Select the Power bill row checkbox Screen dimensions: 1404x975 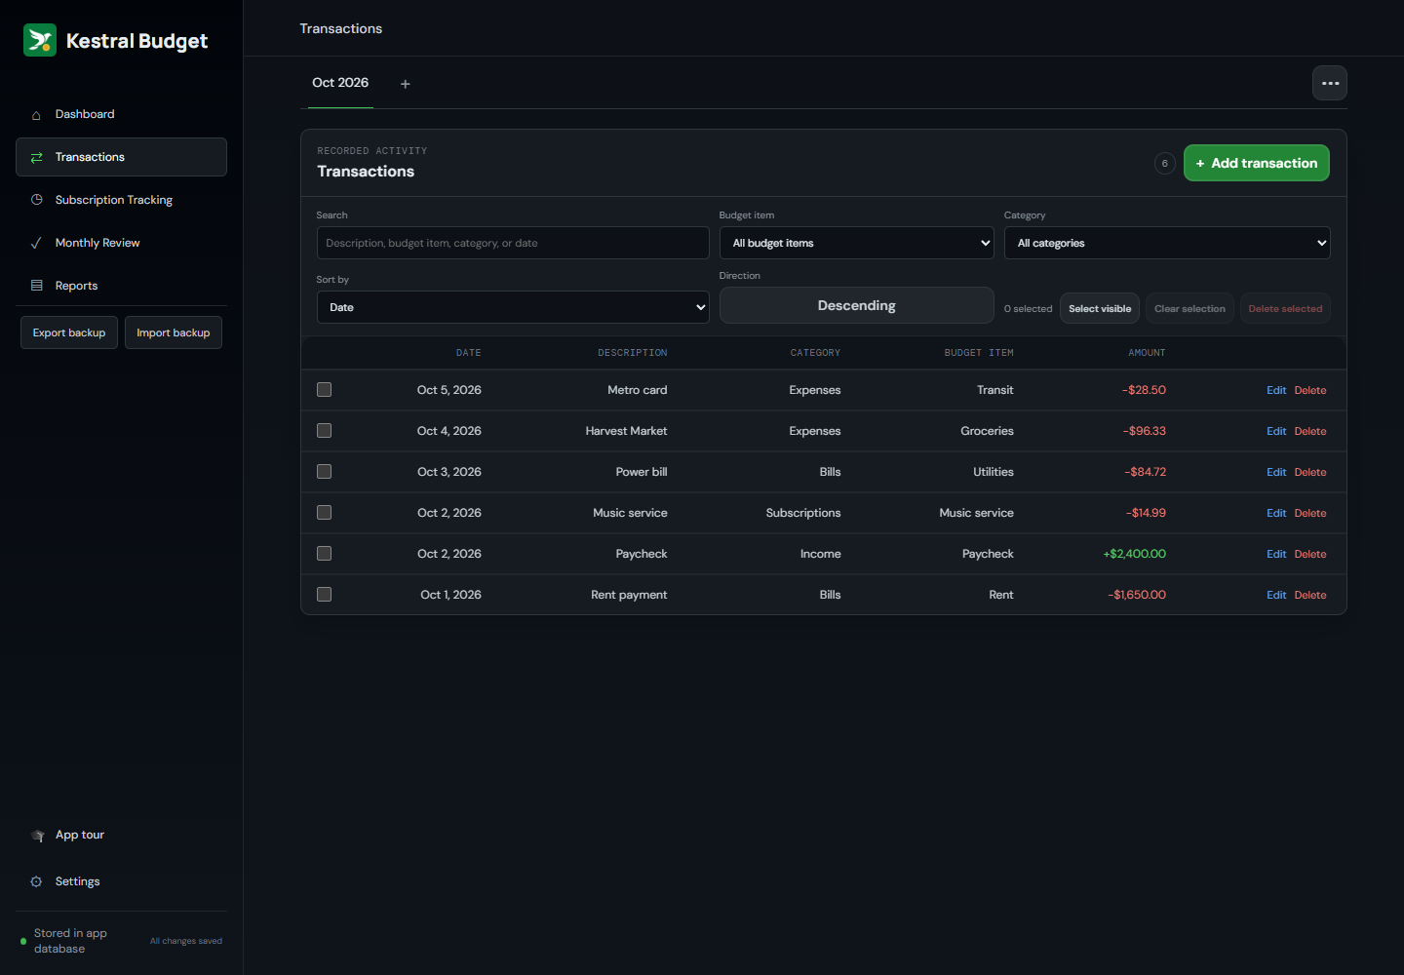(x=325, y=472)
